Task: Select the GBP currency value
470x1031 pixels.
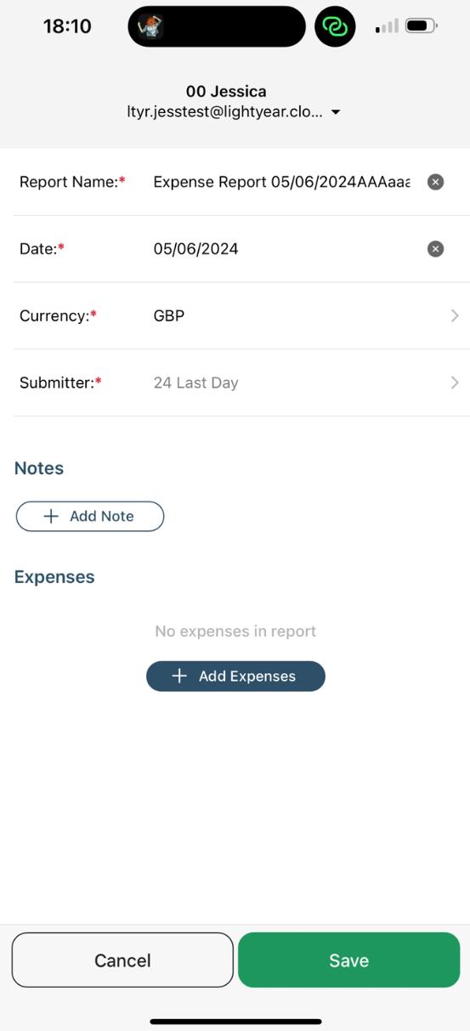Action: click(x=169, y=315)
